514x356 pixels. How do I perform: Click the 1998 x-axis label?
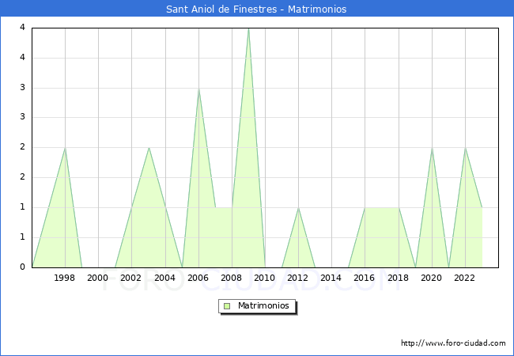coord(65,278)
